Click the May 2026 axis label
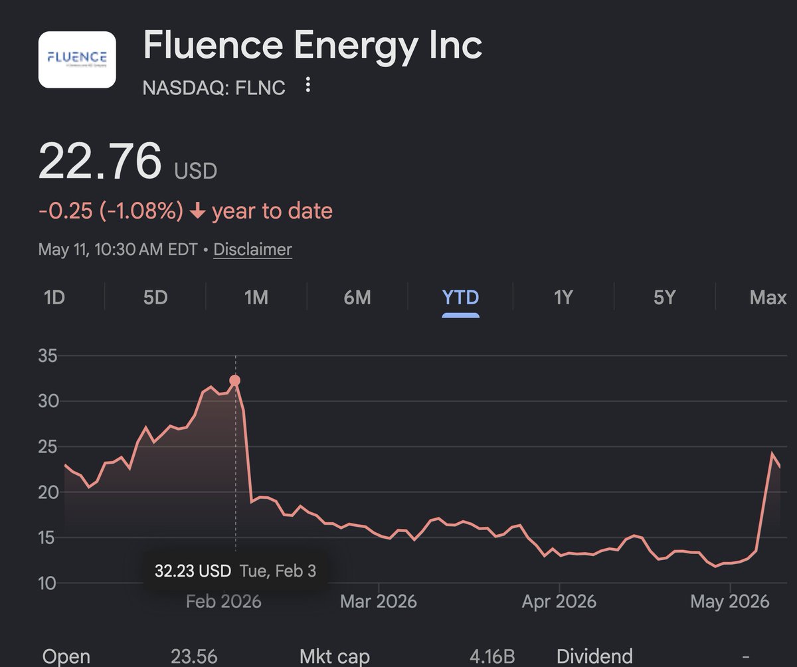Viewport: 797px width, 667px height. pos(730,602)
